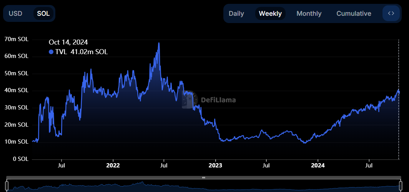This screenshot has height=192, width=409.
Task: Click the 2022 label on the x-axis
Action: coord(113,166)
